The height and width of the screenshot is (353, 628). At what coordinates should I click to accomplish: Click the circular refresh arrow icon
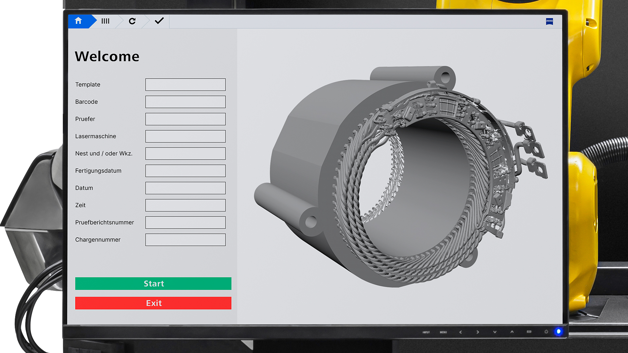(x=132, y=21)
